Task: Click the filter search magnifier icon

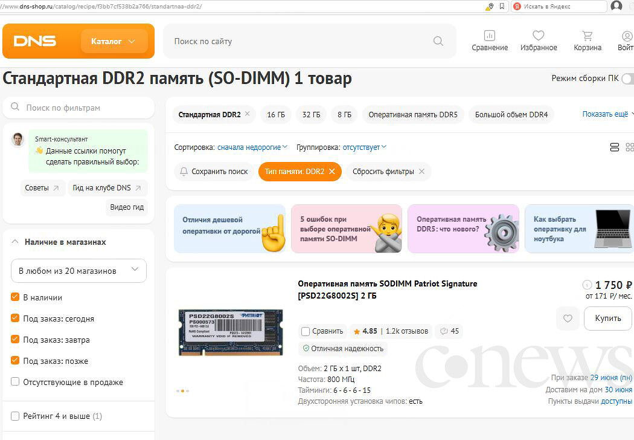Action: coord(15,107)
